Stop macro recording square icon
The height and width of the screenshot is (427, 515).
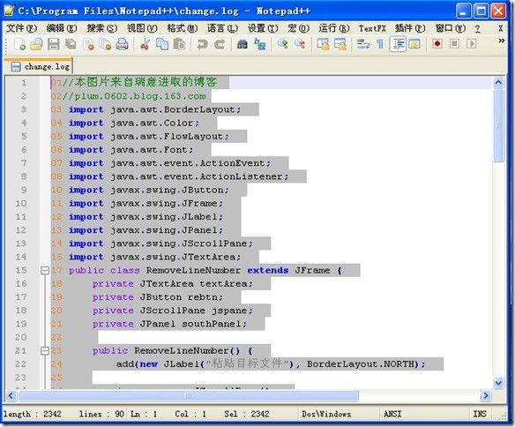click(x=454, y=44)
